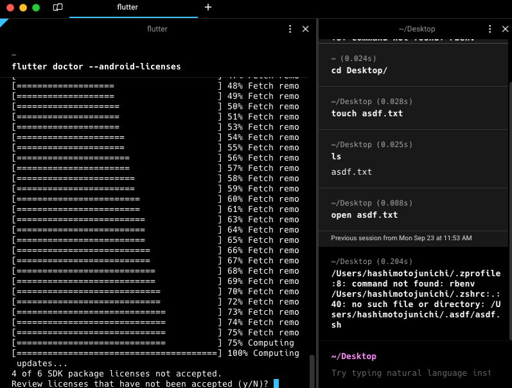
Task: Select the flutter tab
Action: (x=134, y=8)
